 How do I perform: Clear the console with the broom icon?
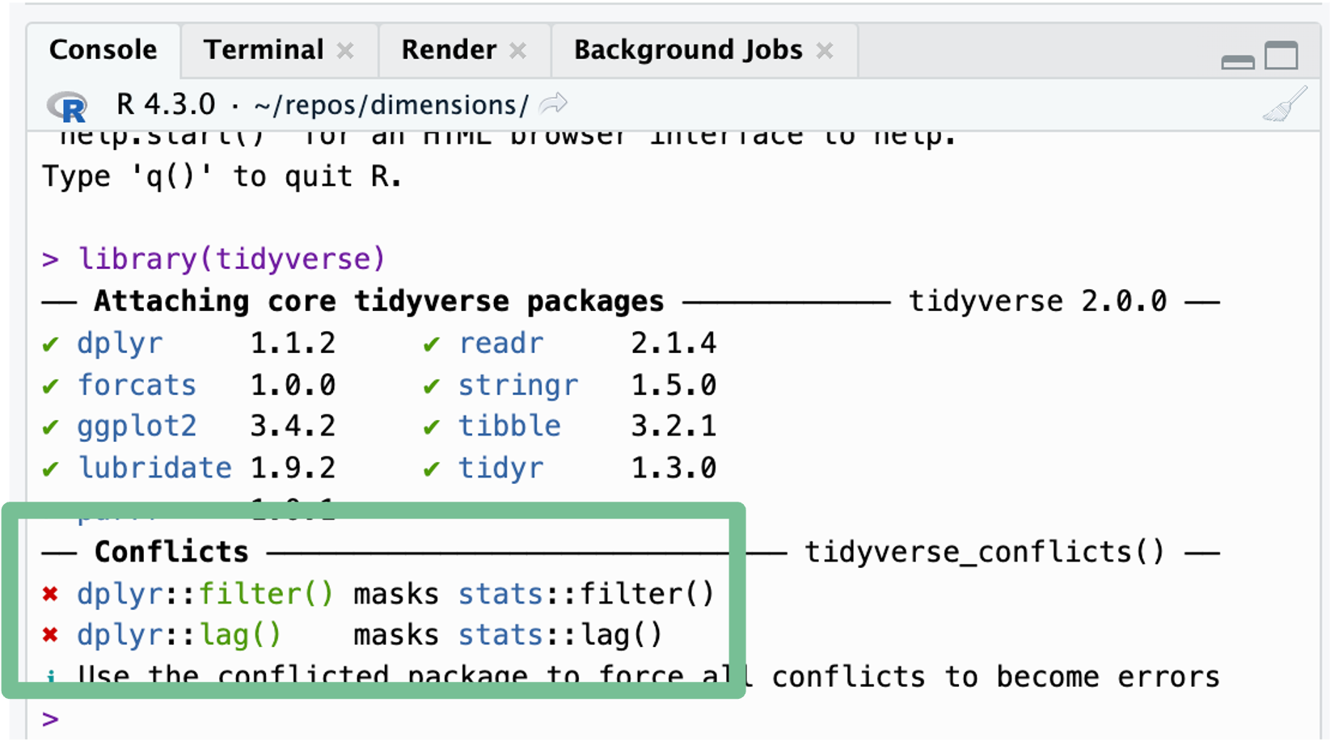(x=1284, y=105)
